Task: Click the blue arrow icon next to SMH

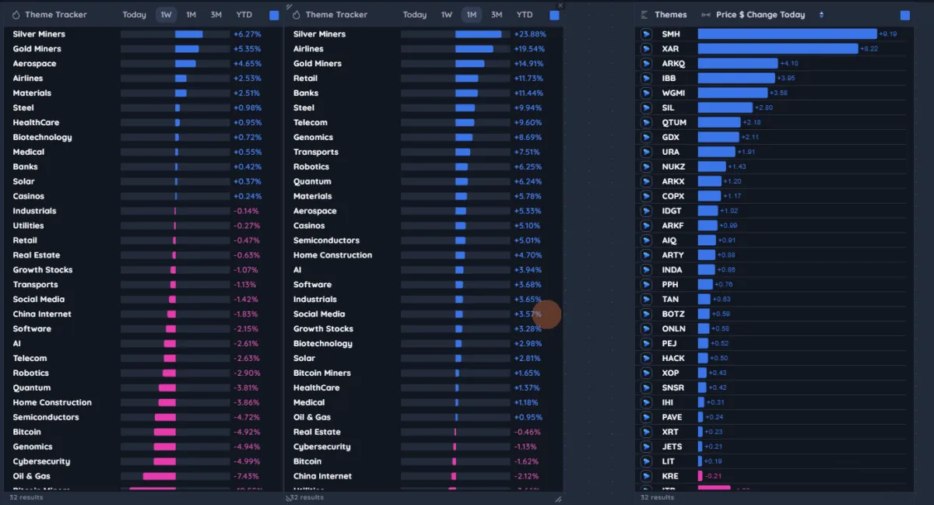Action: pyautogui.click(x=645, y=33)
